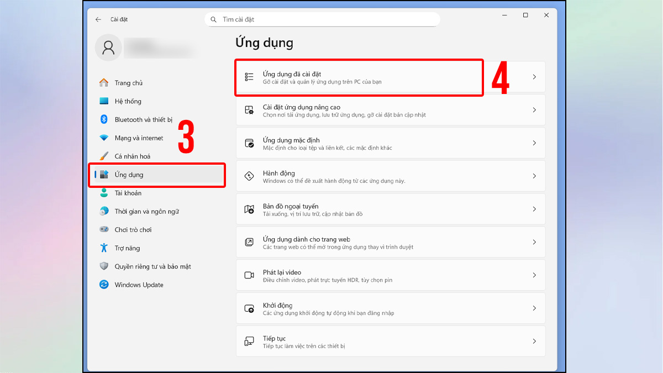Expand Ứng dụng dành cho trang web chevron
Image resolution: width=663 pixels, height=373 pixels.
pyautogui.click(x=534, y=242)
